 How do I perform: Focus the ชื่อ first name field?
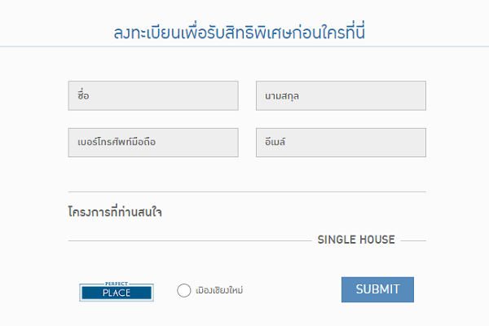[x=153, y=96]
